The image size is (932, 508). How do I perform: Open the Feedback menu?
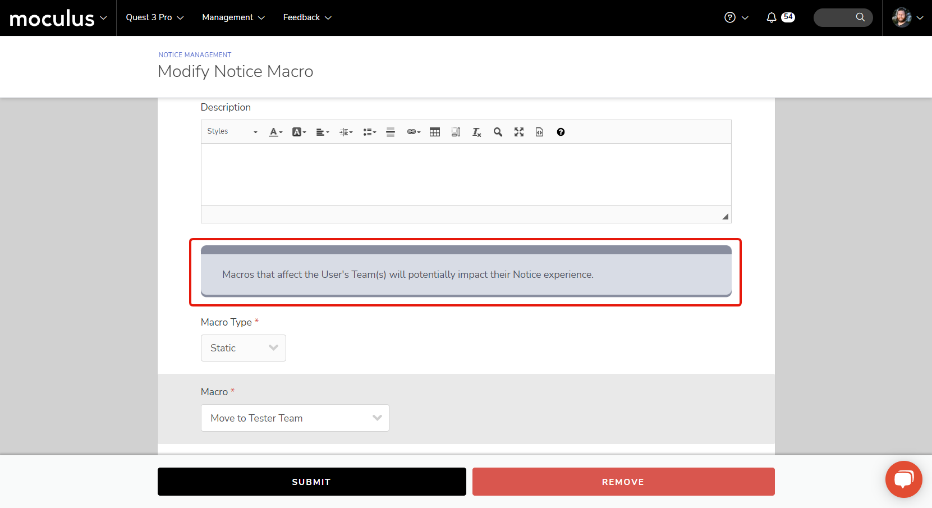[307, 17]
